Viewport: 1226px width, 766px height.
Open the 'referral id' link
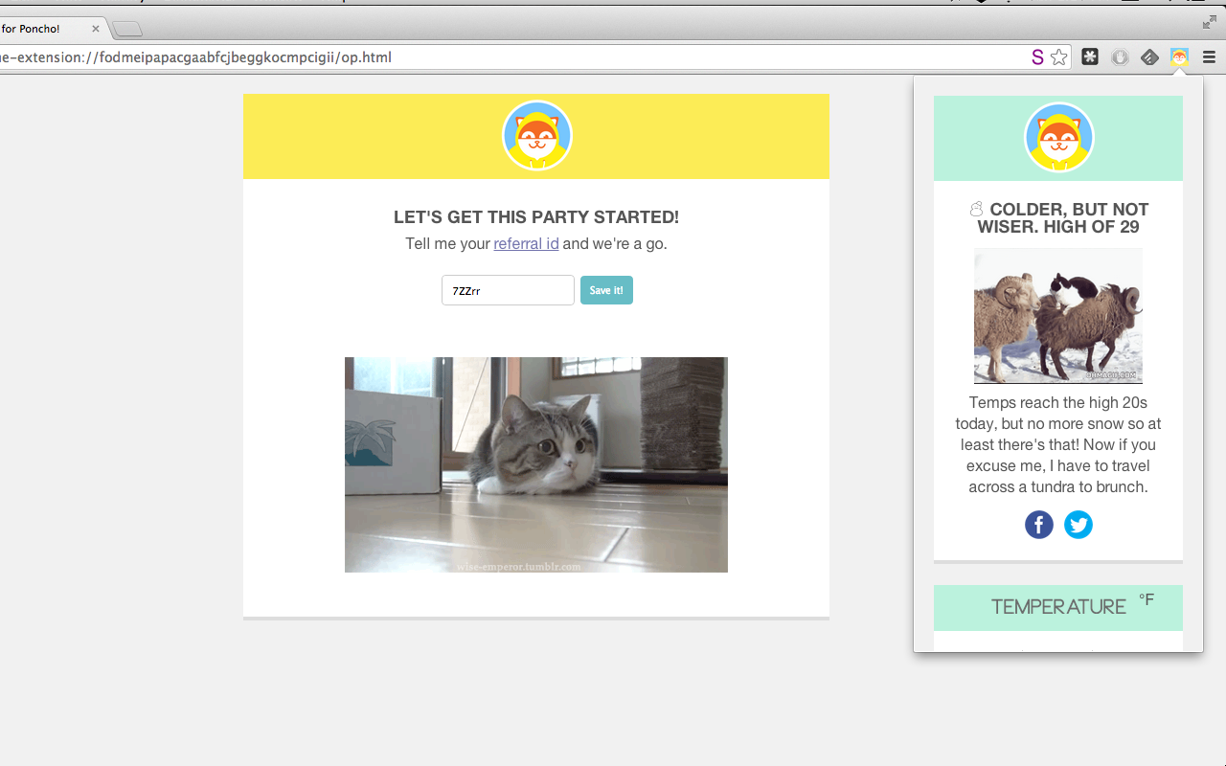click(x=526, y=243)
